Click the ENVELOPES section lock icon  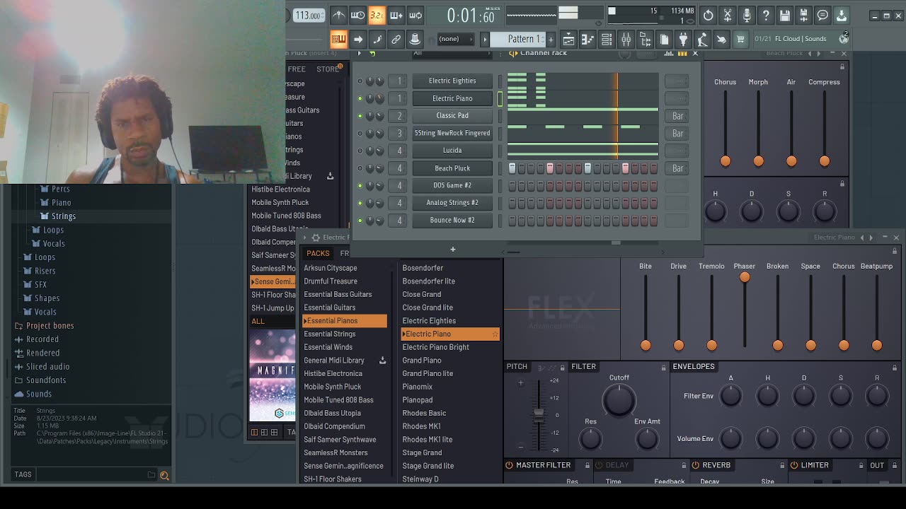[x=894, y=367]
